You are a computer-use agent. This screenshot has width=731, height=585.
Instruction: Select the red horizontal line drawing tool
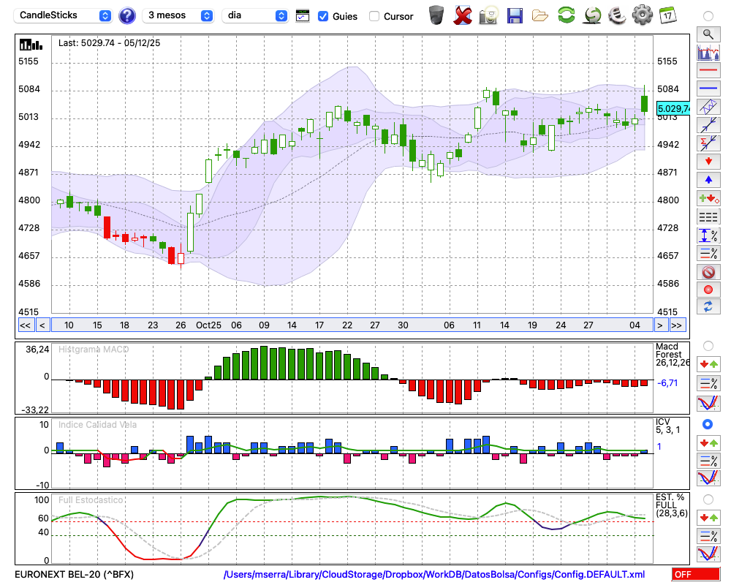pos(708,71)
